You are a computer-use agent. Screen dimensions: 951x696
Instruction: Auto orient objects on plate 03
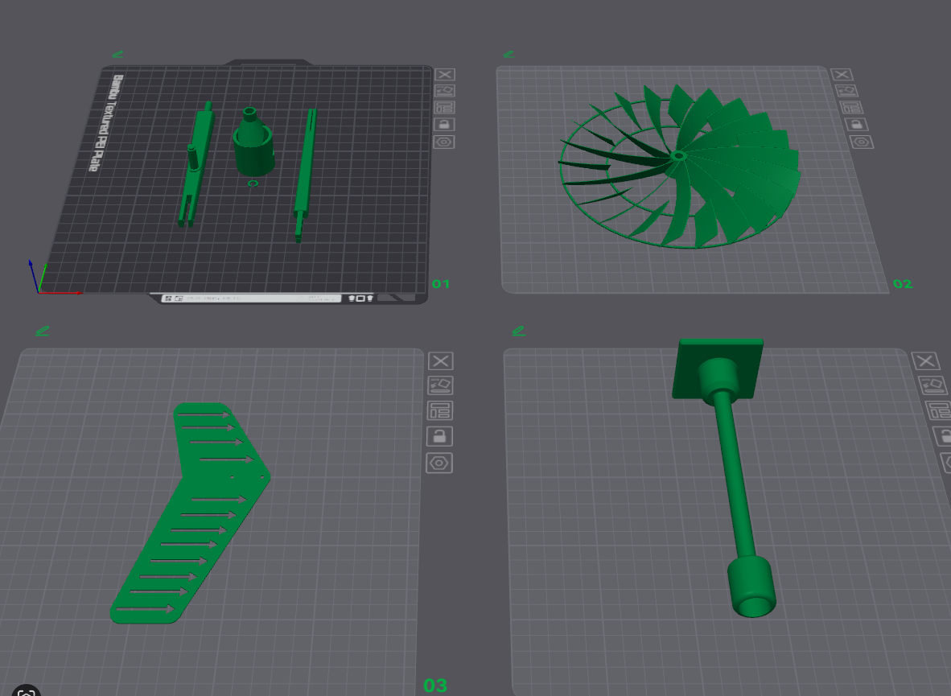[440, 385]
